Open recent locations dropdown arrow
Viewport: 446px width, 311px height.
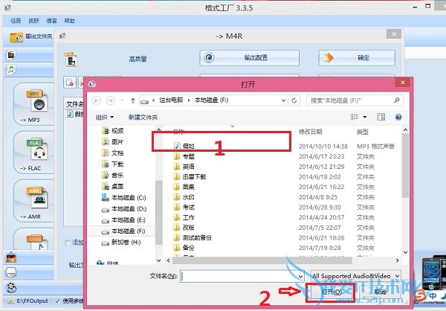pyautogui.click(x=122, y=100)
